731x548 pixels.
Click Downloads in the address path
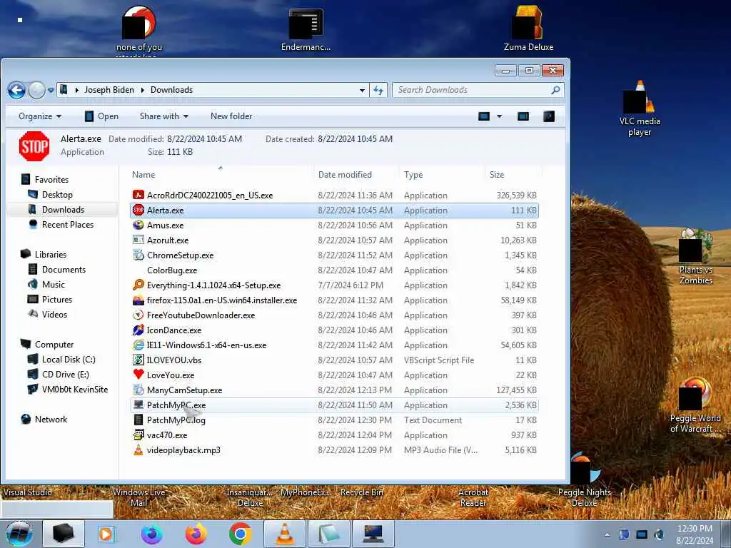171,90
